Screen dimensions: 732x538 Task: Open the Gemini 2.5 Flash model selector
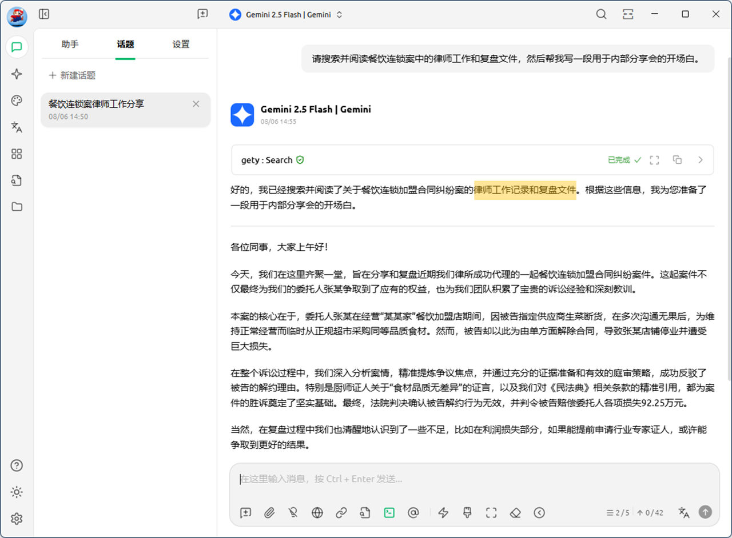click(x=285, y=15)
